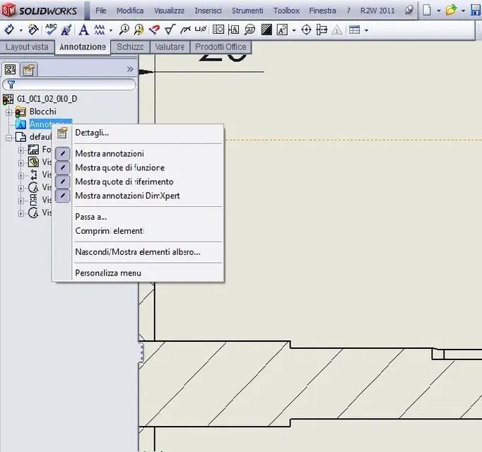Open the File menu
This screenshot has width=482, height=452.
point(101,11)
